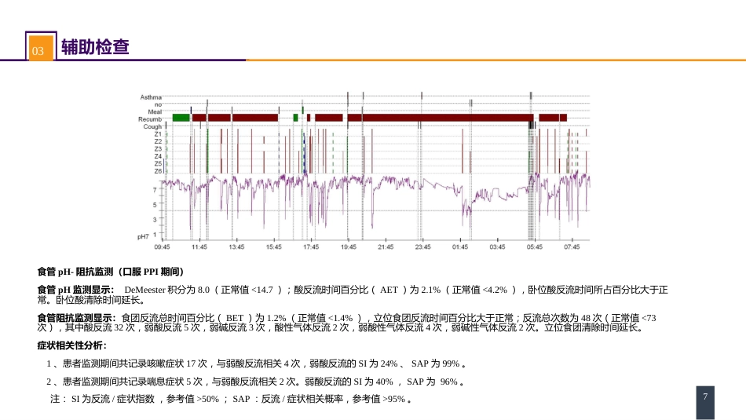Image resolution: width=746 pixels, height=420 pixels.
Task: Click the line about 喘息症状 5 次
Action: (256, 382)
